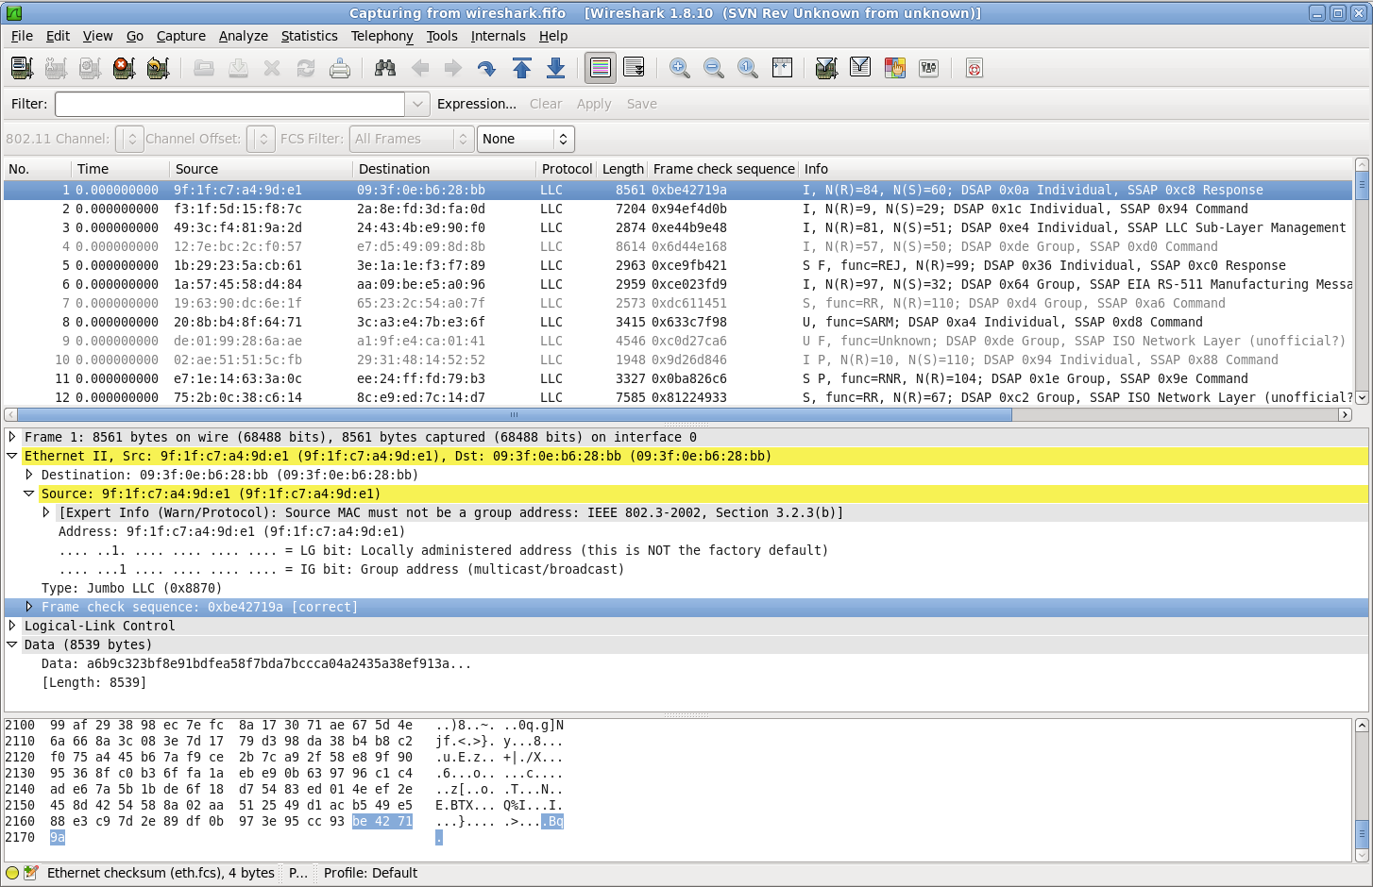
Task: Open the File menu
Action: click(22, 36)
